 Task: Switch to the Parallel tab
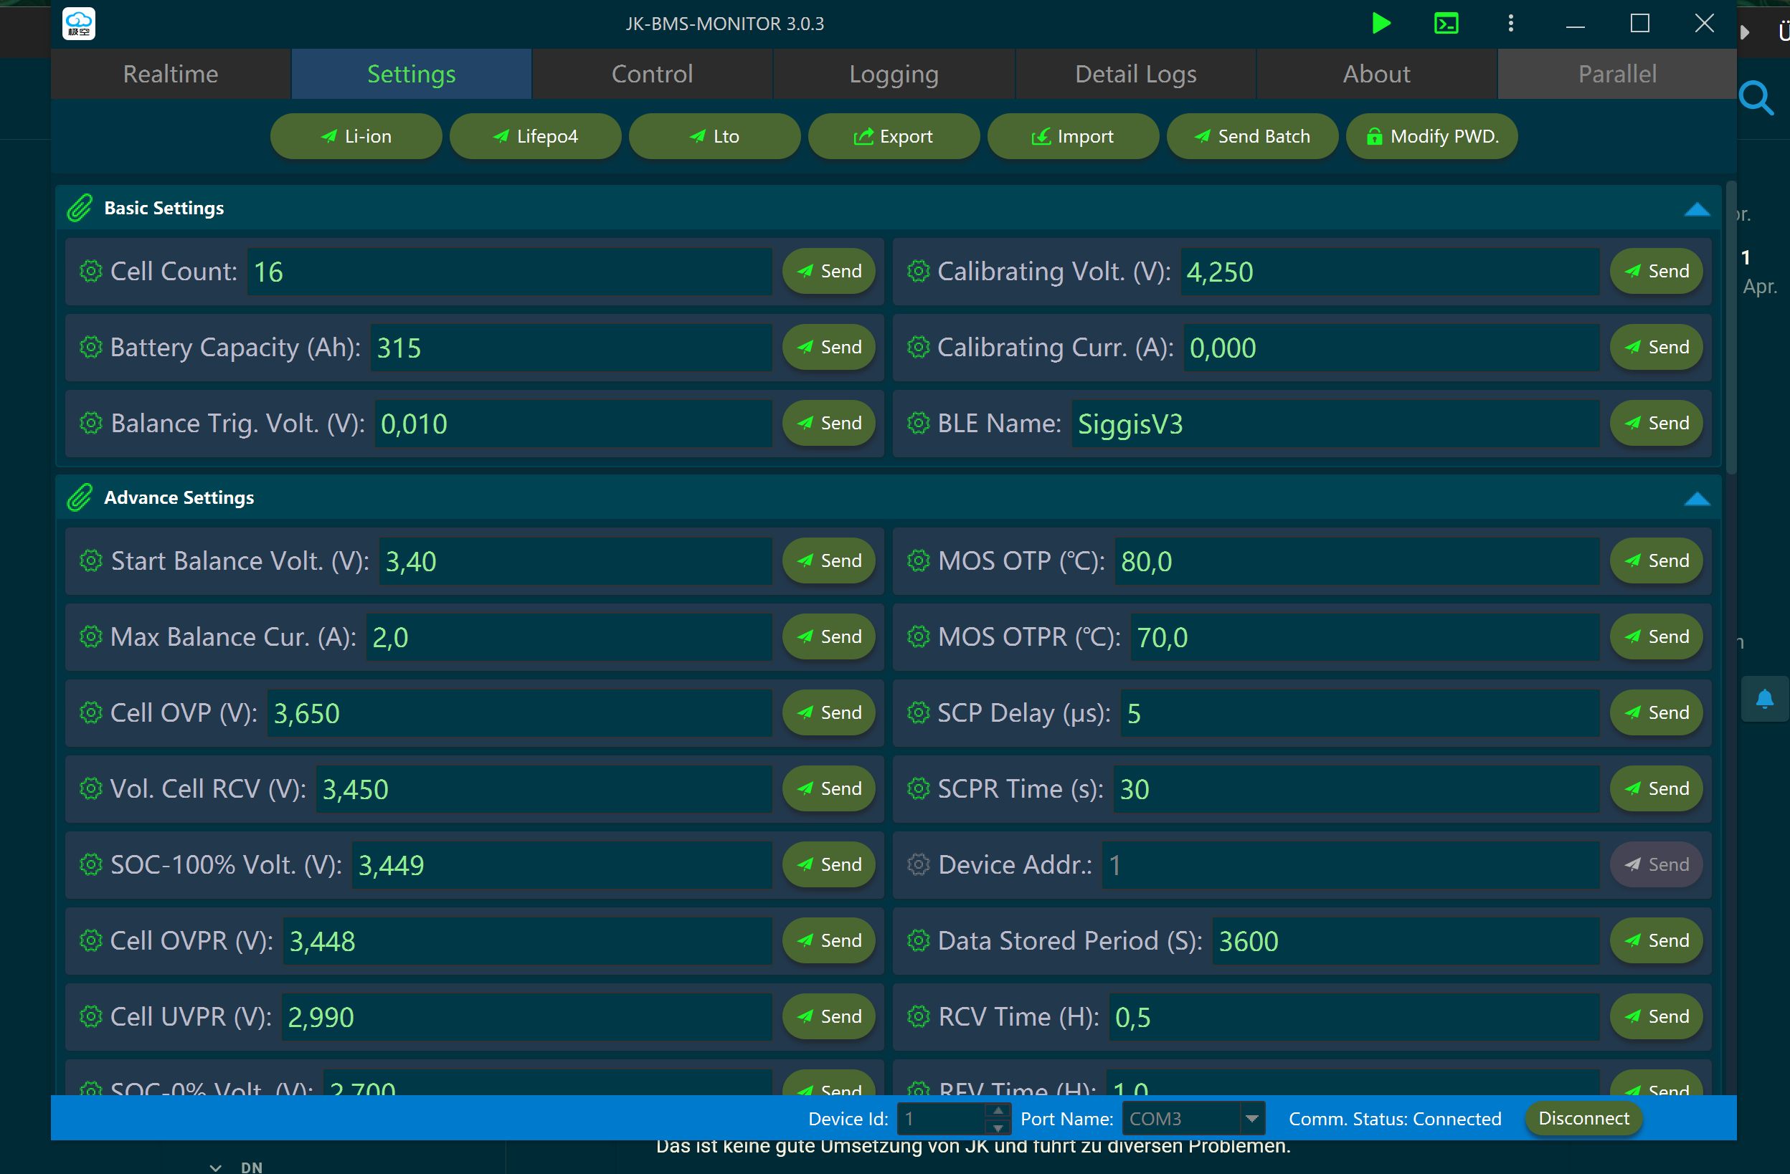tap(1617, 74)
